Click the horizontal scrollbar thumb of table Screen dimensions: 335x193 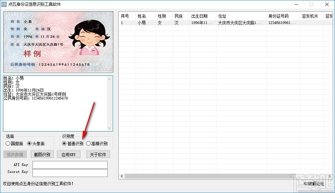[210, 176]
